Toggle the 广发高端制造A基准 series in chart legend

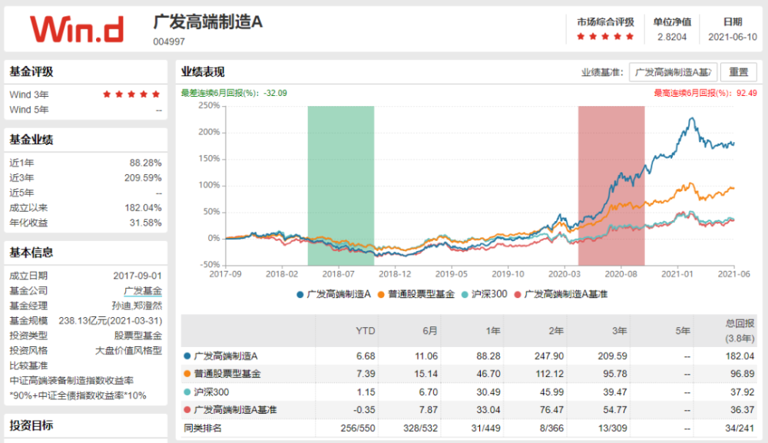click(561, 294)
